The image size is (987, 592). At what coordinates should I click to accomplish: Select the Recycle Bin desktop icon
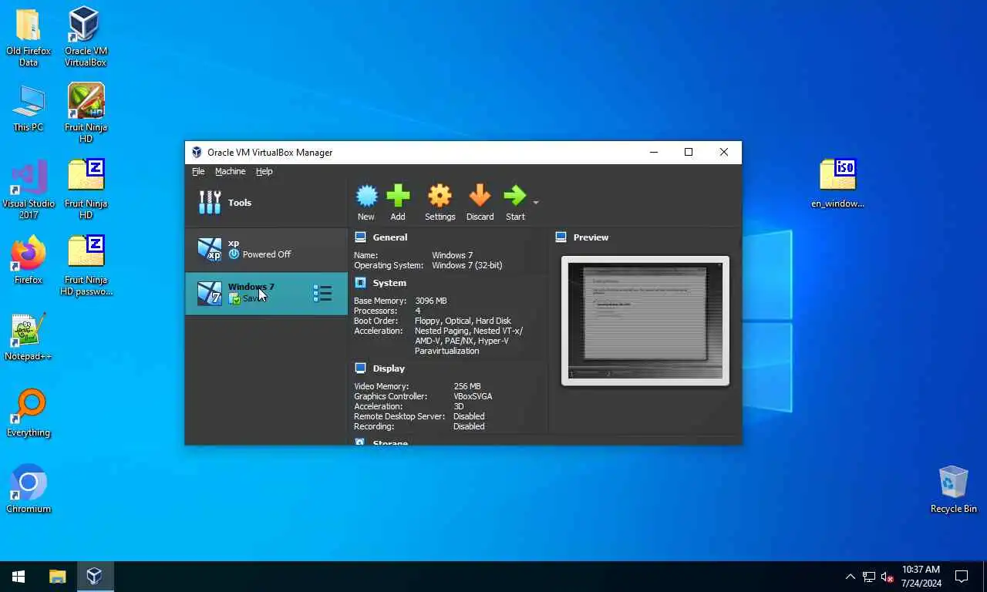pyautogui.click(x=954, y=489)
